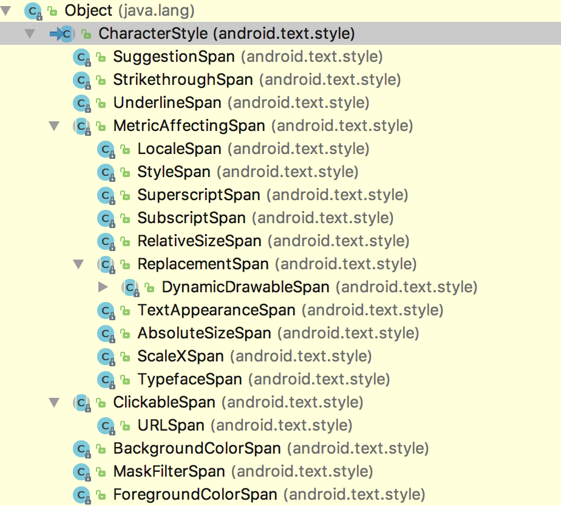Click the class icon next to StrikethroughSpan
561x507 pixels.
(x=82, y=80)
